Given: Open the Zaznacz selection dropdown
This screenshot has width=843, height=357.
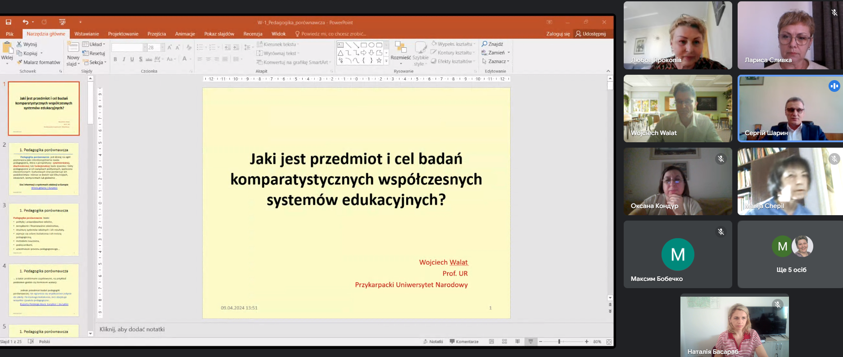Looking at the screenshot, I should point(496,61).
